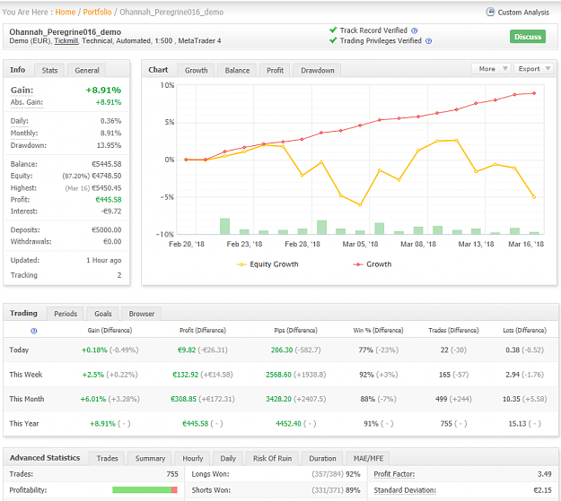The image size is (561, 501).
Task: Click the Shorts Won 89% value
Action: 353,490
